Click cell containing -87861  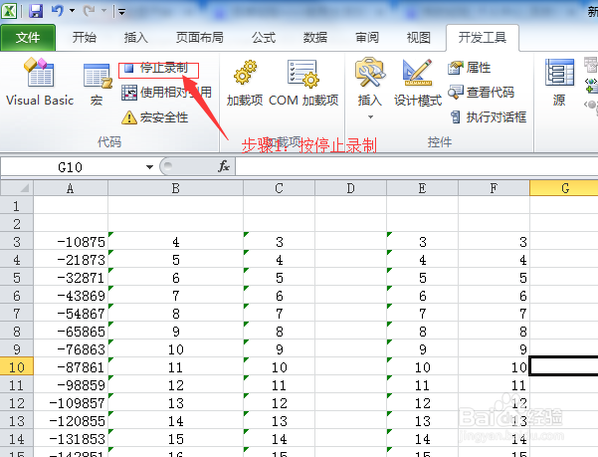click(71, 367)
